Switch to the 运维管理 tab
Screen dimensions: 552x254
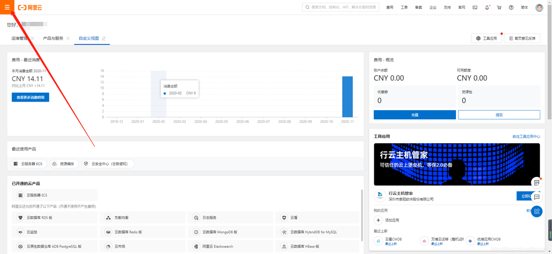coord(19,38)
